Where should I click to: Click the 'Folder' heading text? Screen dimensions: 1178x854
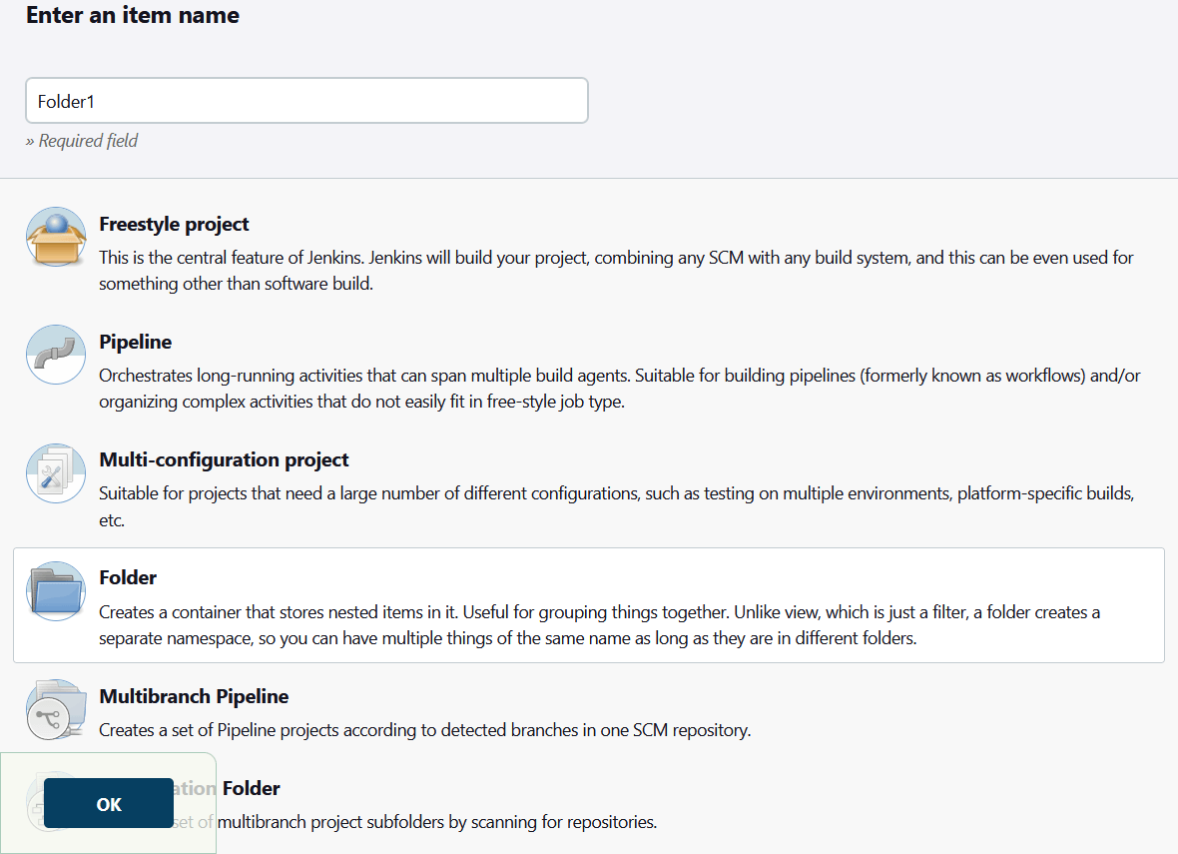pos(127,577)
